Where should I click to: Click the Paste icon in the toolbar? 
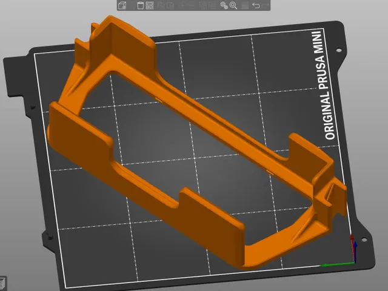coord(170,5)
